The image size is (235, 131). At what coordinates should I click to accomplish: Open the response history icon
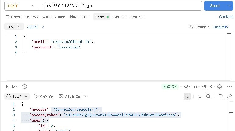click(24, 87)
